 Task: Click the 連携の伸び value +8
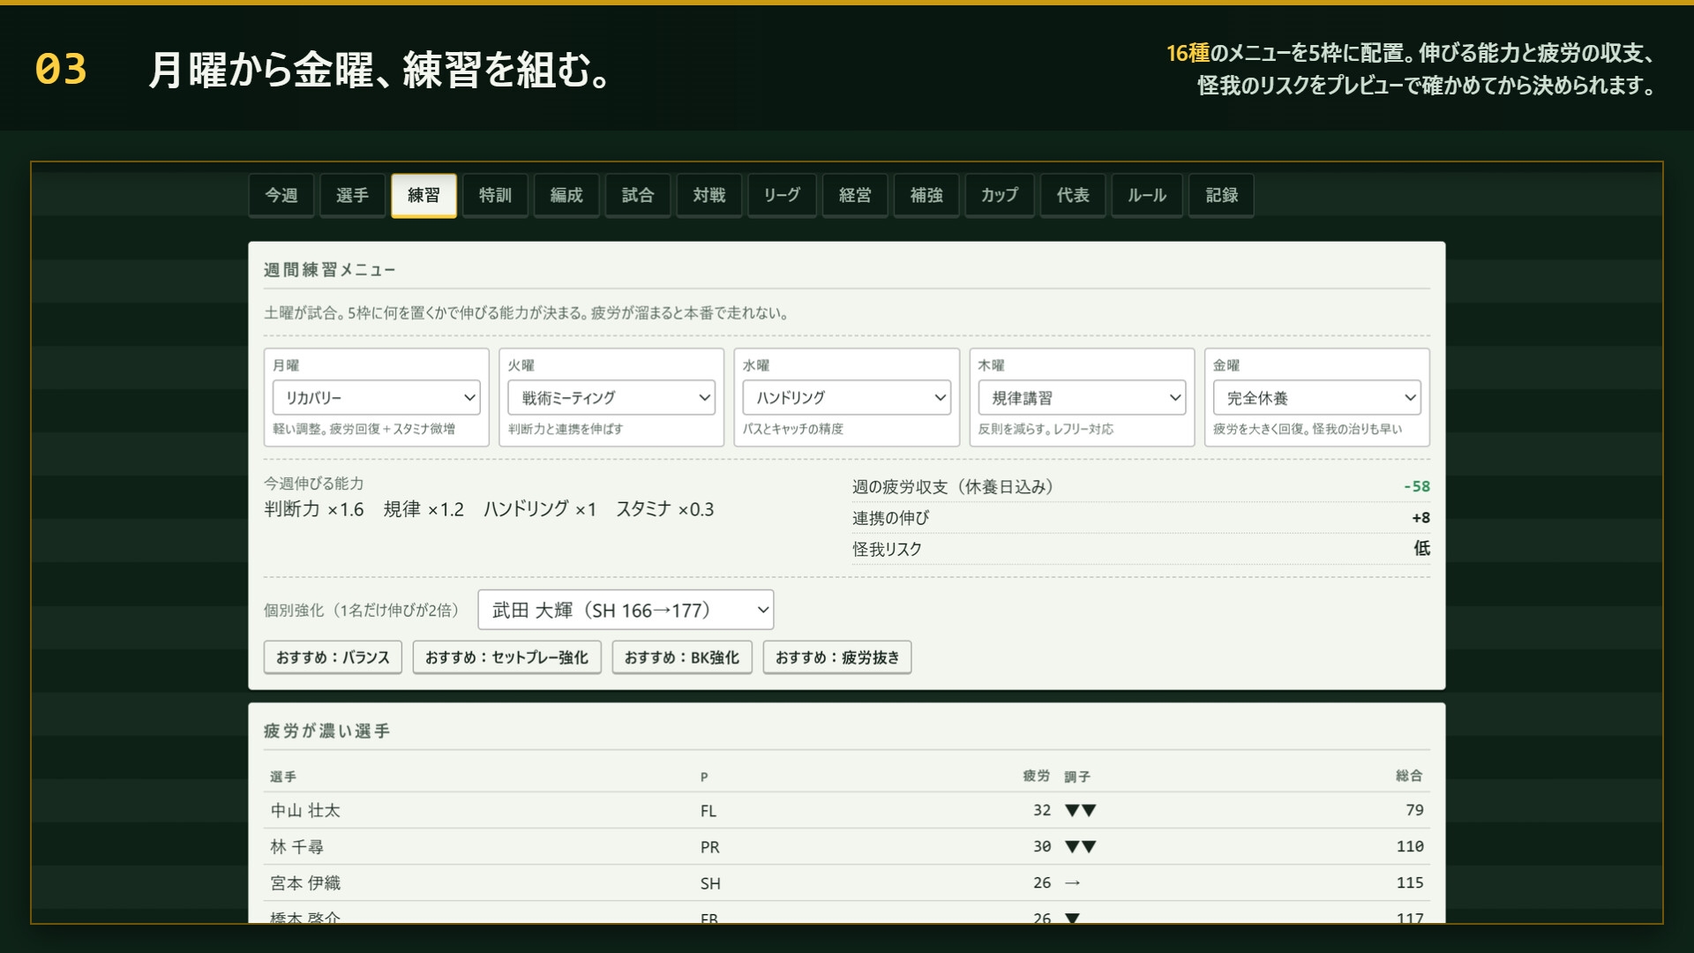(1420, 518)
